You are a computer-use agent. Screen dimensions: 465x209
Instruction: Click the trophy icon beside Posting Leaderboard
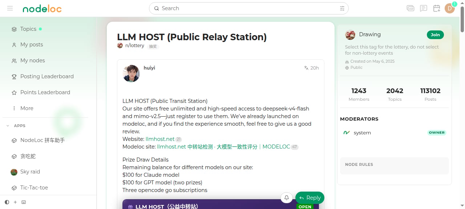click(14, 76)
